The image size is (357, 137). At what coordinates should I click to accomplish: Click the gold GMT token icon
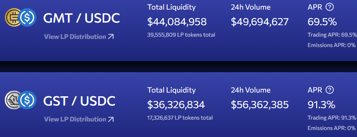coord(13,17)
